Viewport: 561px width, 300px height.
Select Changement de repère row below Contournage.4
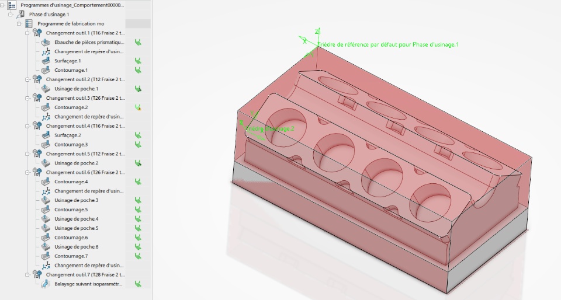[x=89, y=191]
